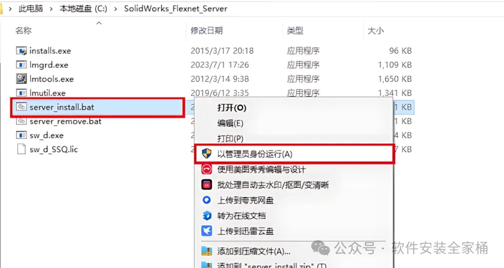The image size is (504, 268).
Task: Select 添加到压缩文件(A)... menu entry
Action: [x=254, y=251]
